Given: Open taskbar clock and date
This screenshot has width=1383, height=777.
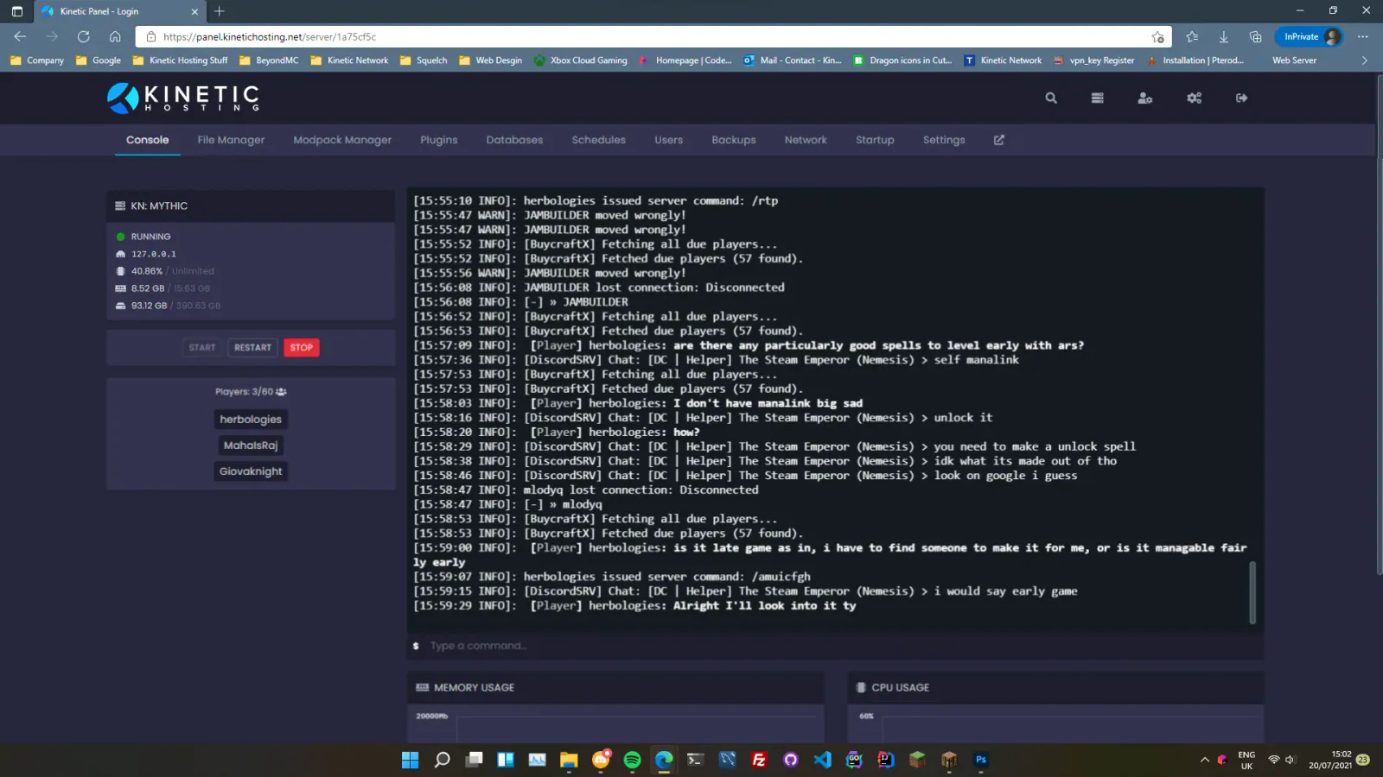Looking at the screenshot, I should point(1331,760).
